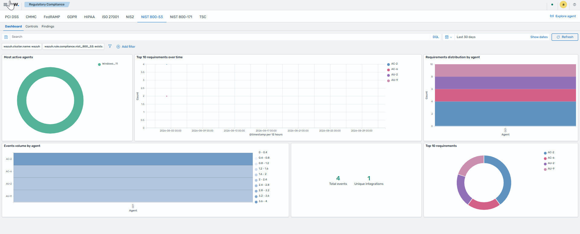
Task: Open the calendar quick date menu
Action: pos(448,37)
